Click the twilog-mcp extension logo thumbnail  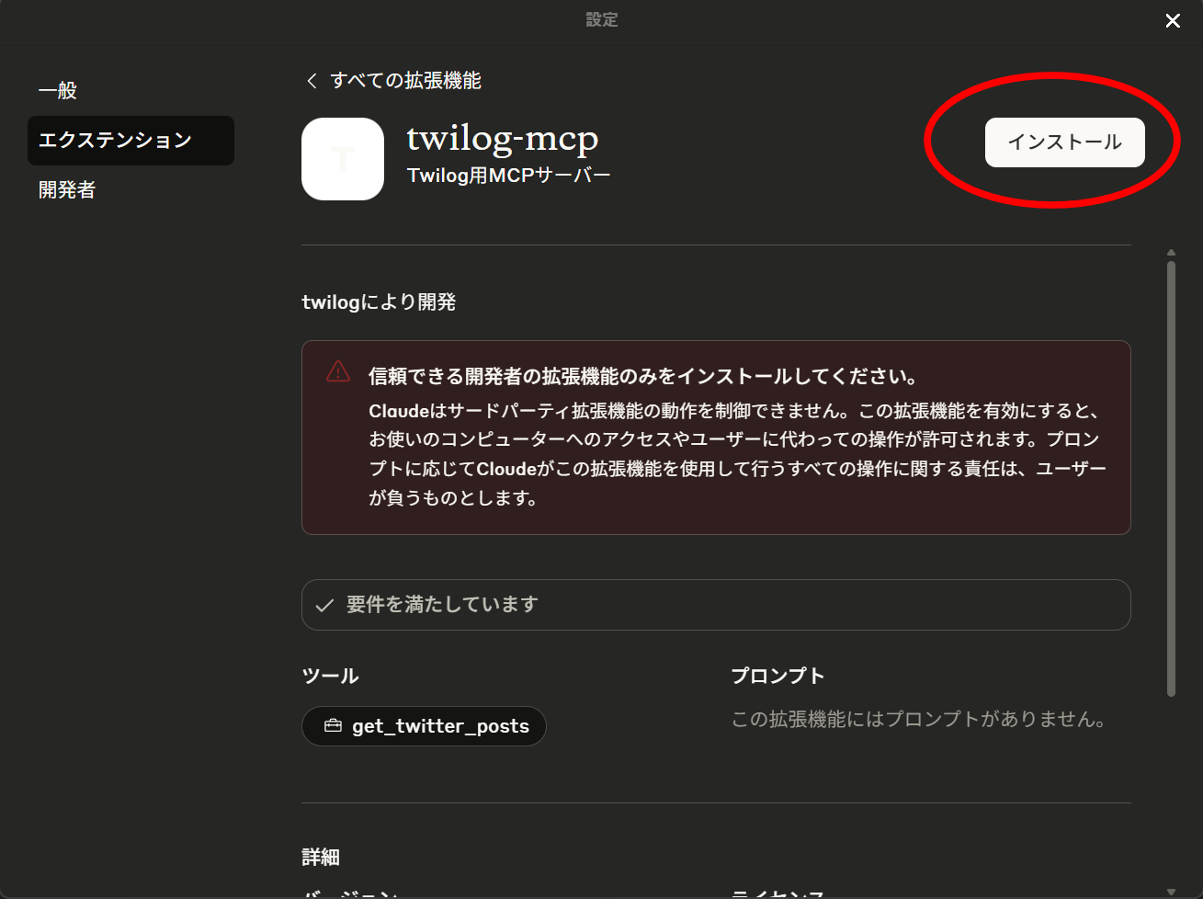pyautogui.click(x=343, y=159)
